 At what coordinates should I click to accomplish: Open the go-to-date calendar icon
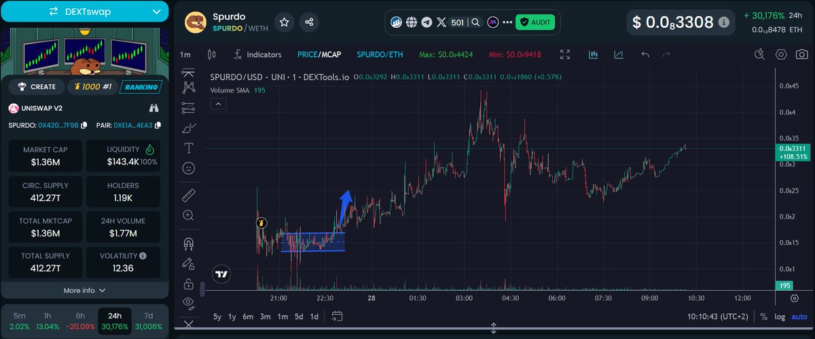tap(337, 317)
